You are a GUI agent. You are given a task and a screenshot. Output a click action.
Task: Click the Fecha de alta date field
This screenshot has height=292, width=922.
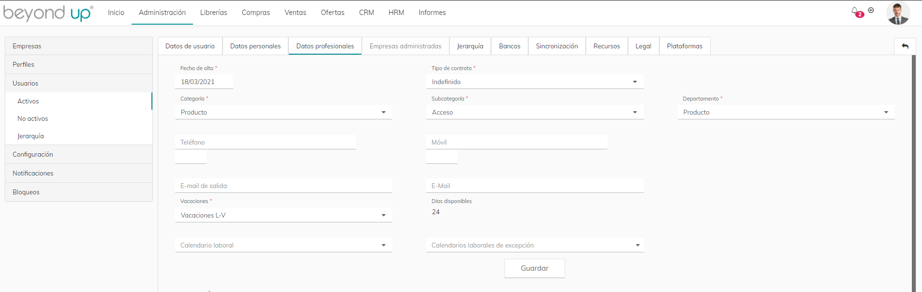pos(204,82)
